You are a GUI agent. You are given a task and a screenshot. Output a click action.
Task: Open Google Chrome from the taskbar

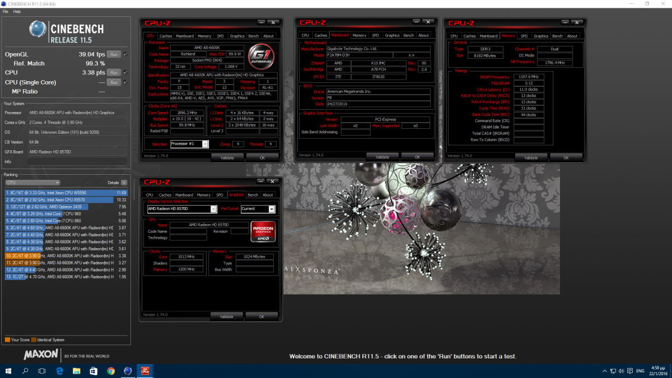click(x=111, y=371)
